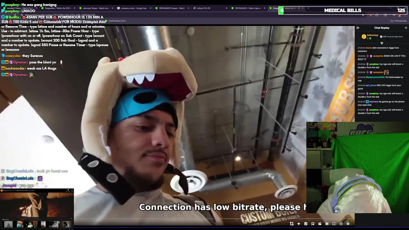Collapse the Chat Replay panel

[x=406, y=28]
